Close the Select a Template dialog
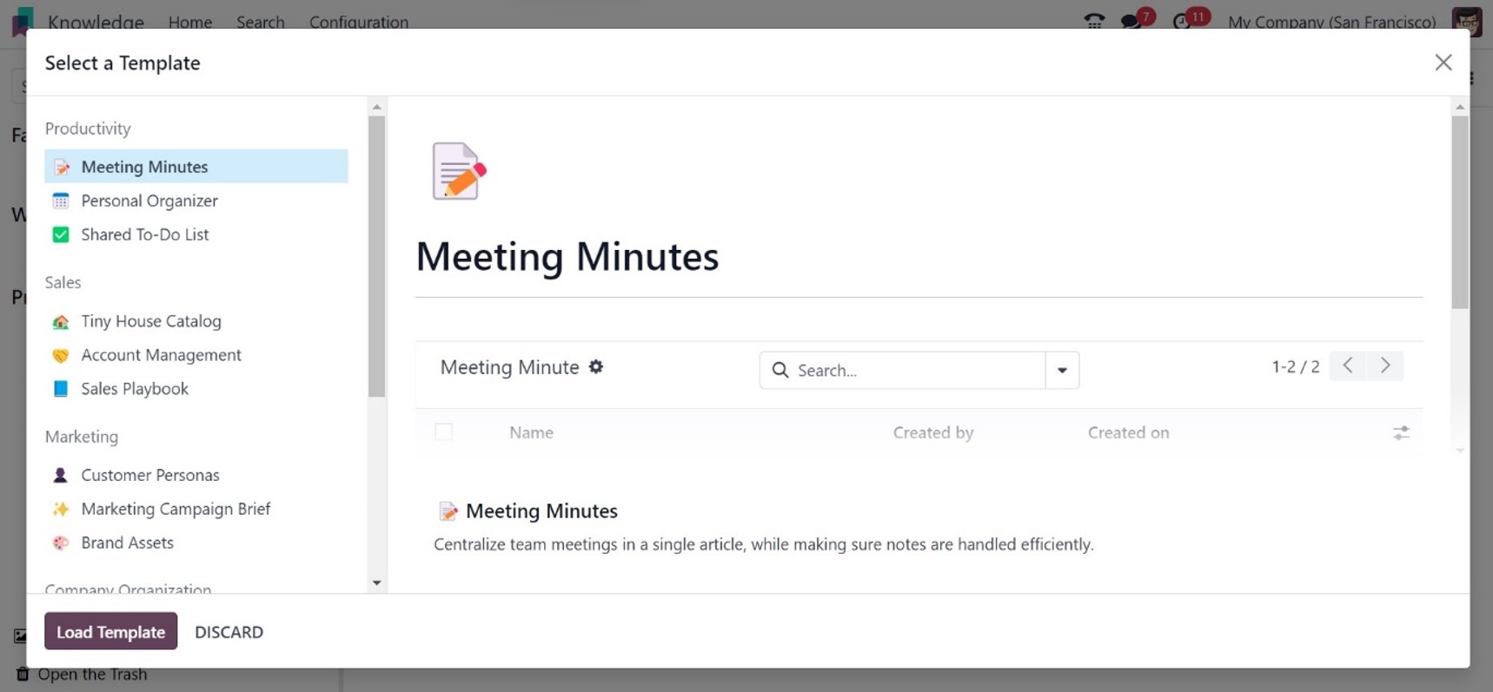 [1443, 63]
